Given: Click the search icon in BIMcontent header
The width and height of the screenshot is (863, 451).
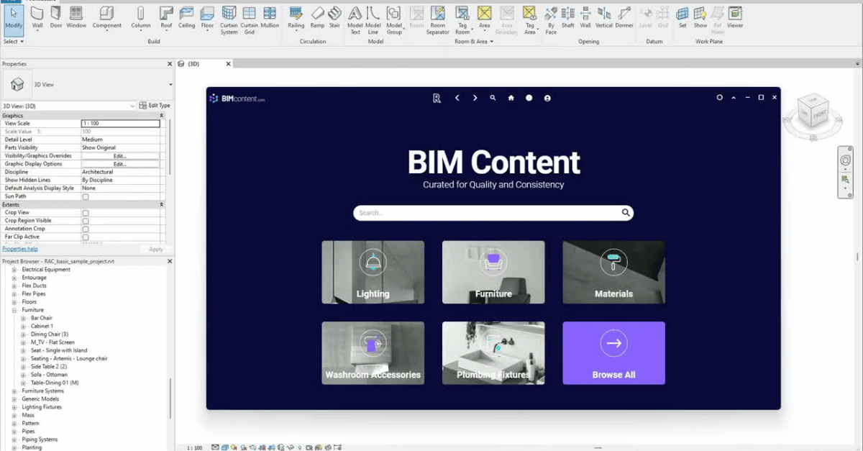Looking at the screenshot, I should click(493, 98).
